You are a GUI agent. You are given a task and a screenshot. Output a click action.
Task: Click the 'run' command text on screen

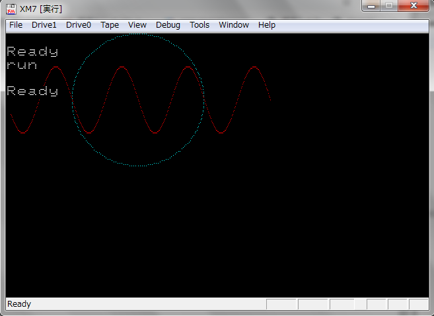[x=22, y=65]
